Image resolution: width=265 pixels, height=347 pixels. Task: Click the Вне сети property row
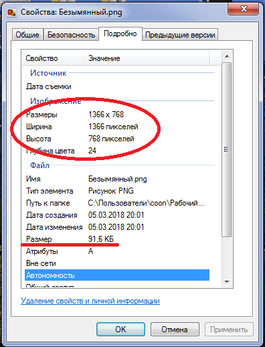[x=117, y=263]
